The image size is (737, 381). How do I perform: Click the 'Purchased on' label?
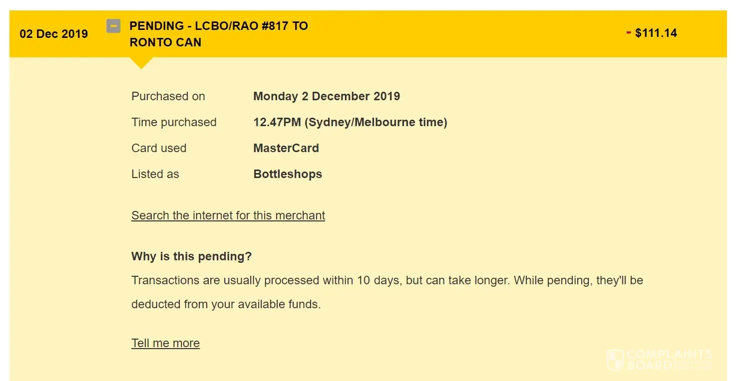(x=168, y=96)
